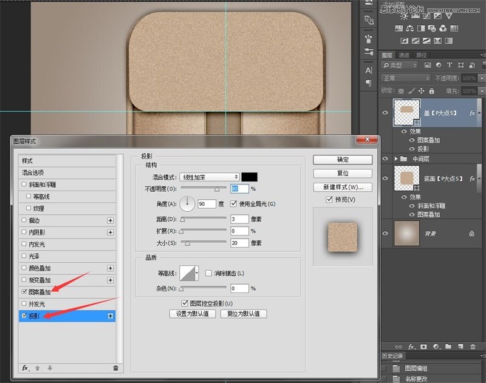
Task: Create new group folder icon in Layers panel
Action: 448,347
